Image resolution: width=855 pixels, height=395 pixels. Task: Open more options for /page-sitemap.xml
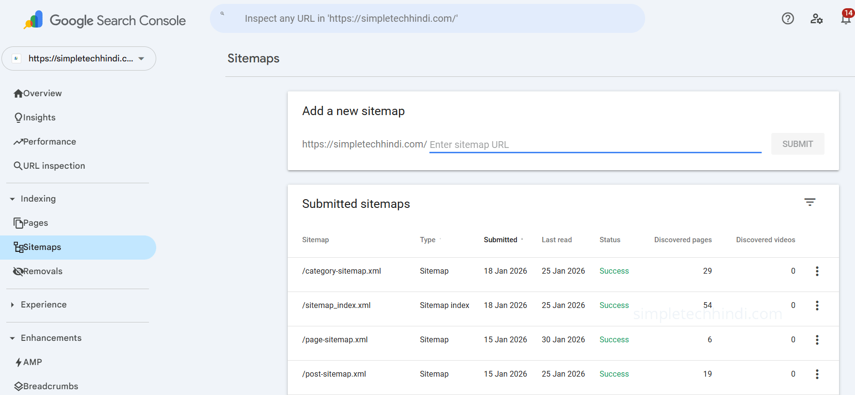(x=817, y=340)
